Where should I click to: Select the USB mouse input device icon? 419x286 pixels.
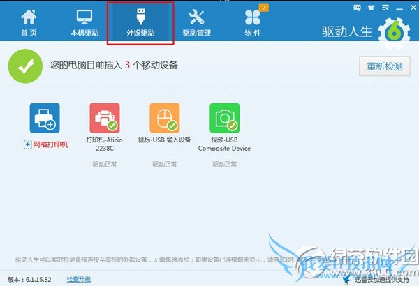[x=165, y=118]
